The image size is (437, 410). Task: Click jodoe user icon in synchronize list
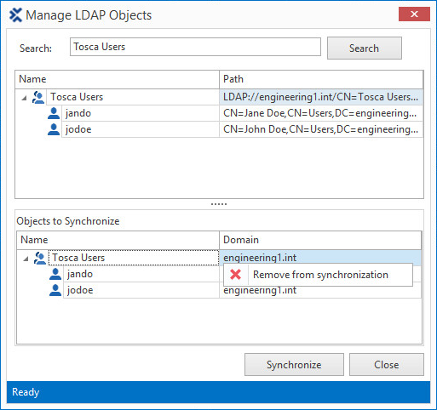coord(55,290)
